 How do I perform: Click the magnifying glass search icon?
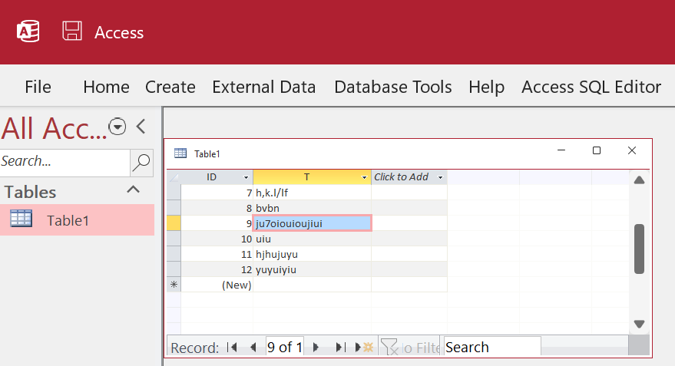pyautogui.click(x=141, y=163)
